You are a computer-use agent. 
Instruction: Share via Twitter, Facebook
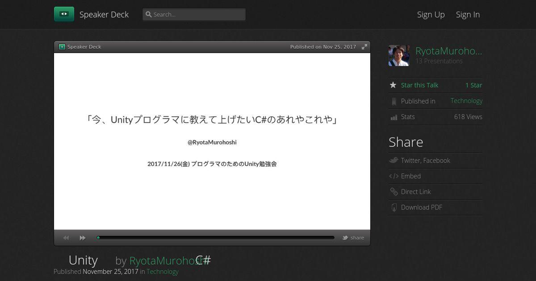tap(425, 161)
